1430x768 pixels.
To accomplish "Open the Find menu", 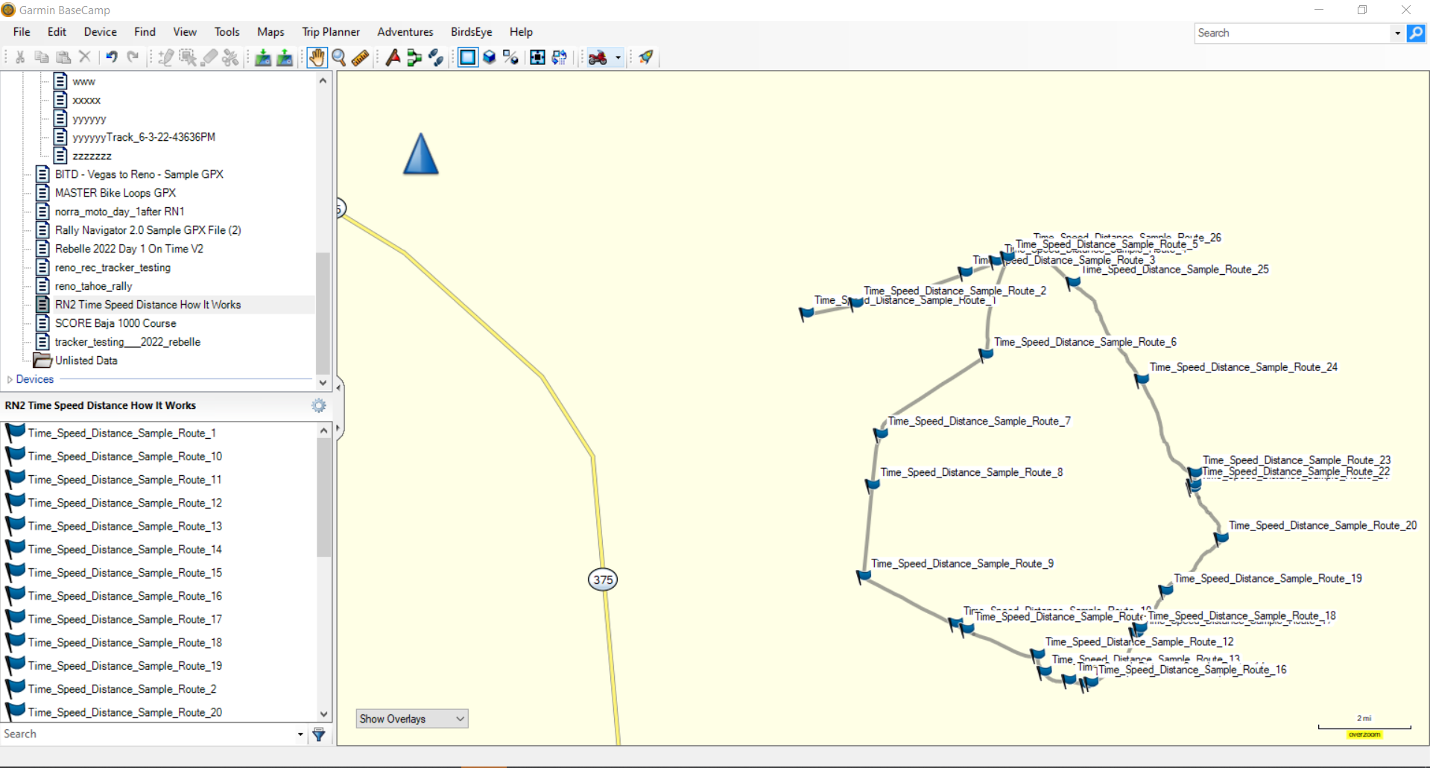I will pyautogui.click(x=145, y=32).
